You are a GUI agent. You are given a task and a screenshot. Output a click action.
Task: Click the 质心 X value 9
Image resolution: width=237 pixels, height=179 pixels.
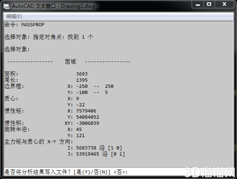(x=77, y=99)
